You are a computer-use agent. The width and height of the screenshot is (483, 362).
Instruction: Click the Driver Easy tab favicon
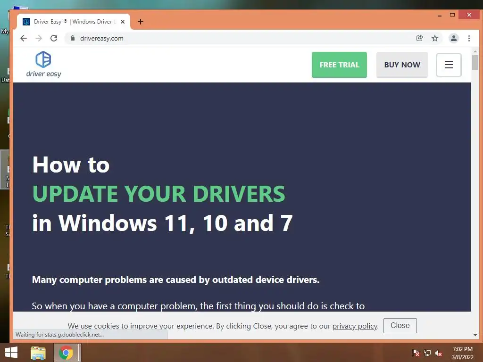[26, 22]
